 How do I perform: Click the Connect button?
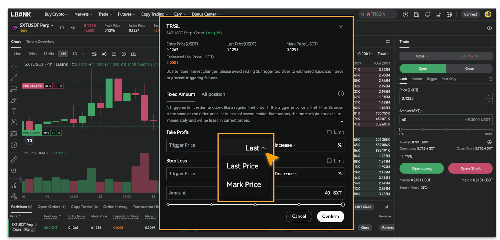click(470, 14)
